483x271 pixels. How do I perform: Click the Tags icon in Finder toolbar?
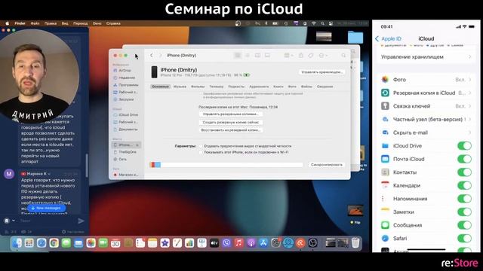click(x=311, y=55)
